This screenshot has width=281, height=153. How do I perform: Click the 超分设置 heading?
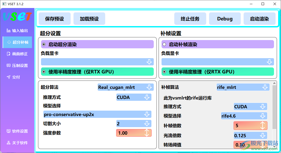coord(50,33)
